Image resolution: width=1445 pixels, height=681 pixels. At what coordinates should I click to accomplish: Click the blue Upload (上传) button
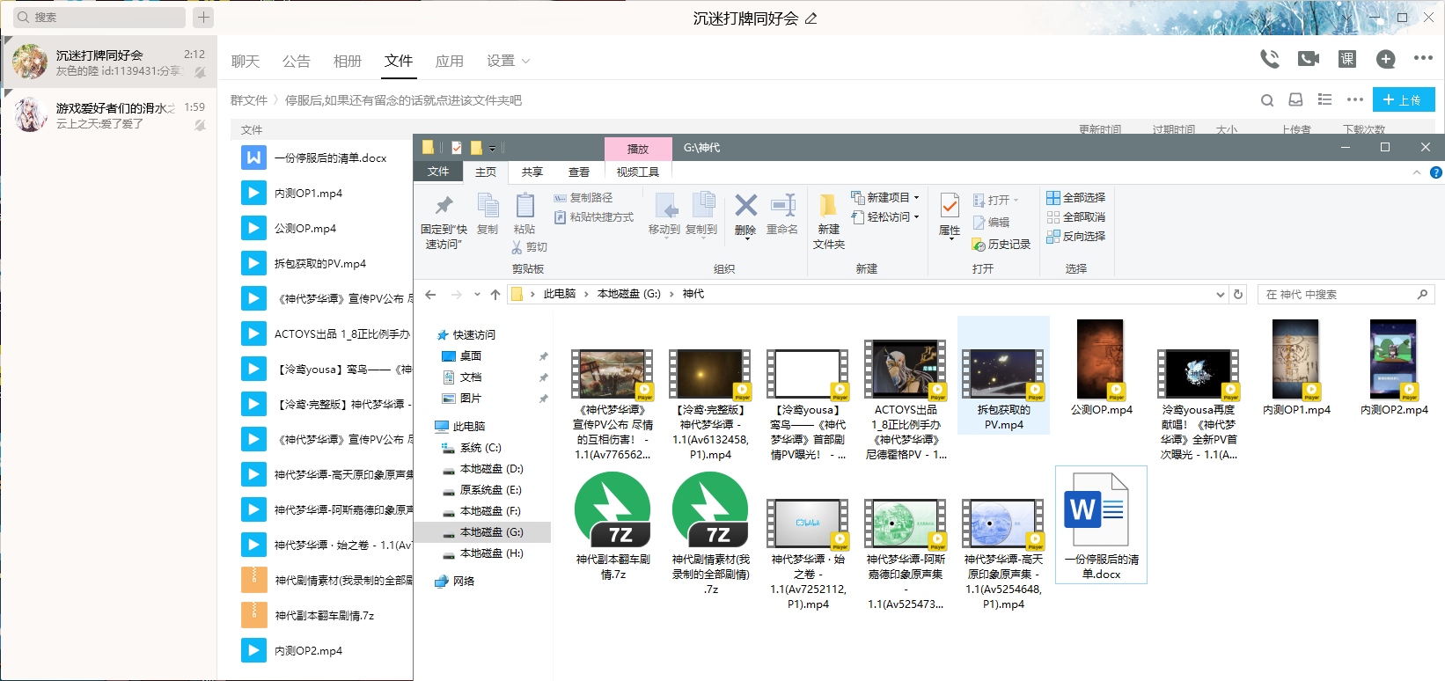[x=1404, y=99]
